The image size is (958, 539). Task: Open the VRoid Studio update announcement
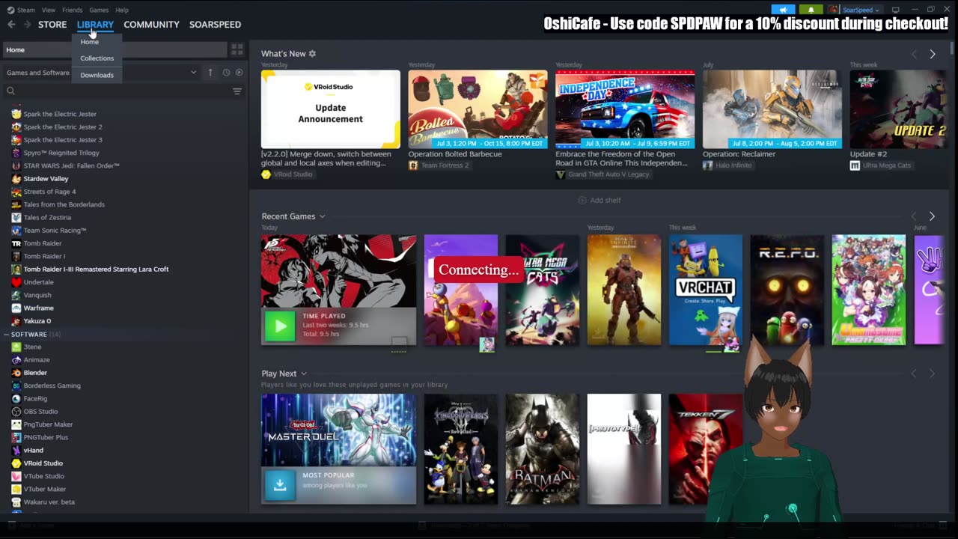point(331,109)
